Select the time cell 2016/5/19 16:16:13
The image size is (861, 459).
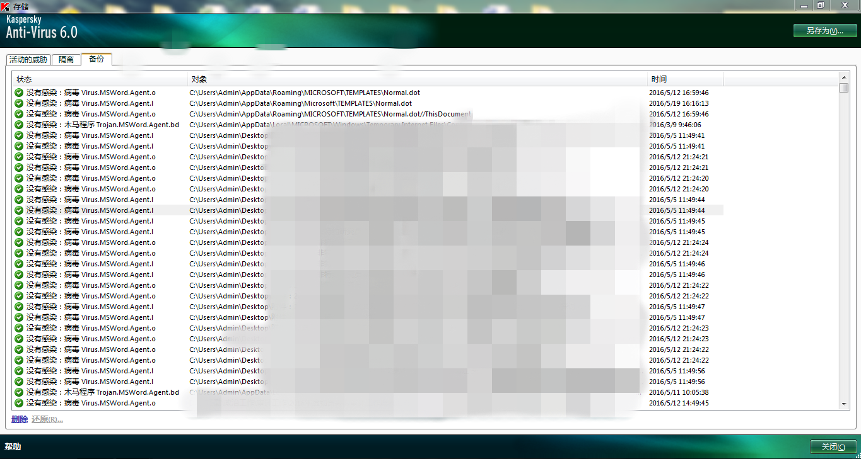pos(679,103)
